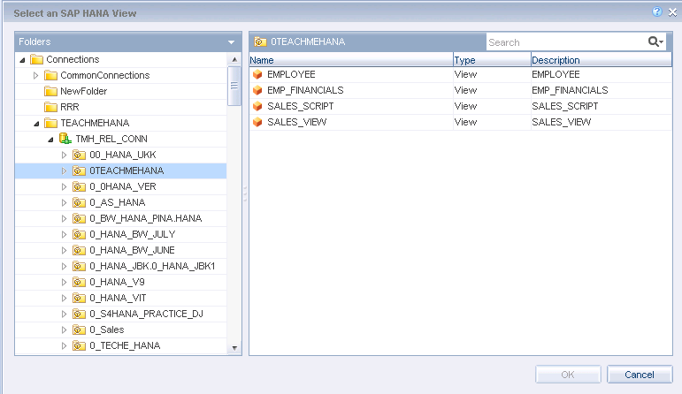
Task: Open the Folders panel dropdown arrow
Action: (x=231, y=42)
